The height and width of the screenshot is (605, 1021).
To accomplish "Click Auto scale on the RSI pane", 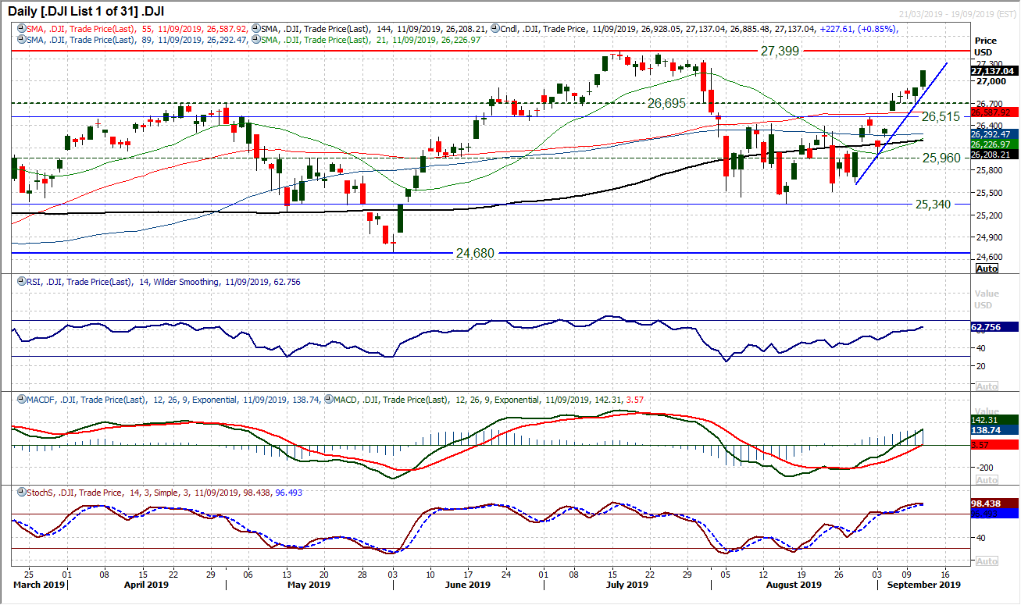I will tap(987, 386).
